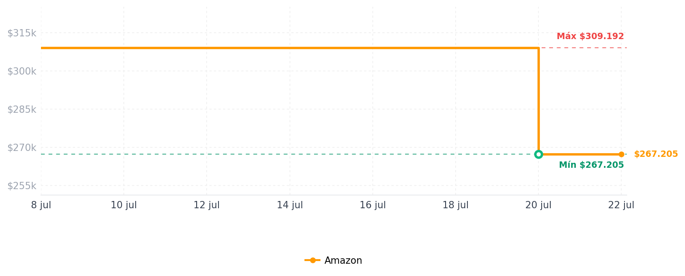This screenshot has width=685, height=276.
Task: Click the Amazon legend orange marker
Action: click(x=313, y=261)
